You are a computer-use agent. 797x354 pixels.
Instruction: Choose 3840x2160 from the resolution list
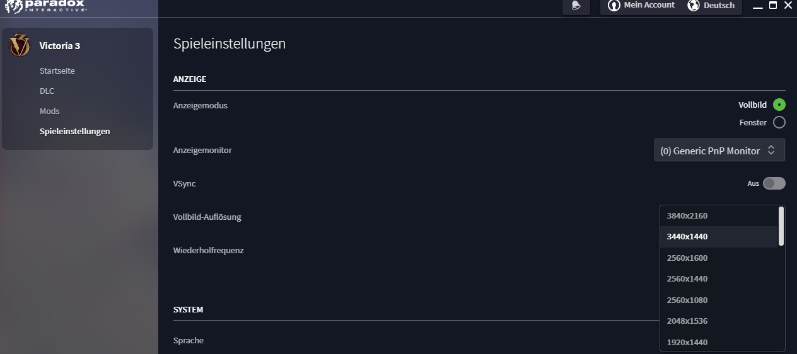pyautogui.click(x=719, y=215)
